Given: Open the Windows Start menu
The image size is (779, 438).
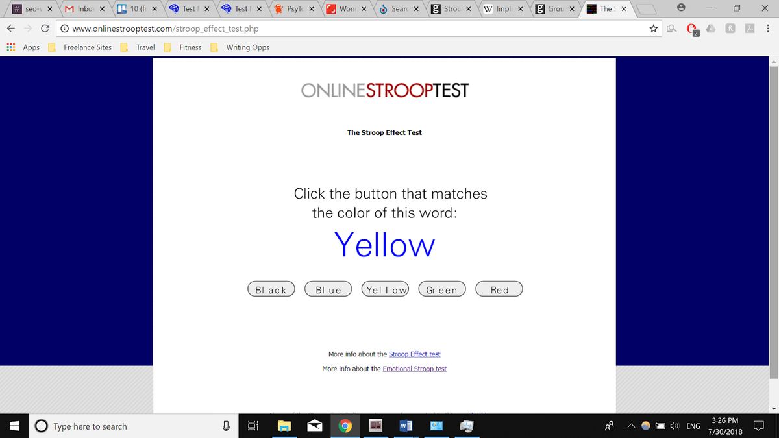Looking at the screenshot, I should (14, 426).
